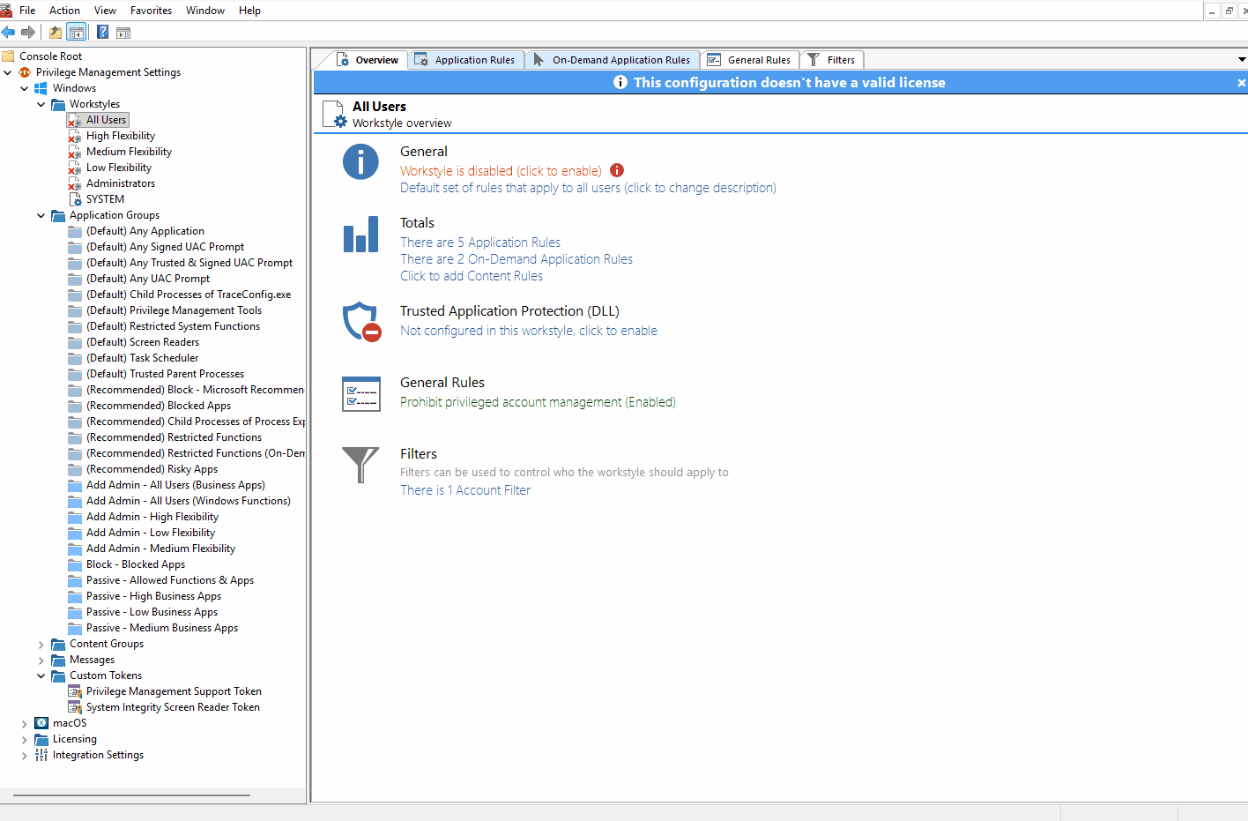Click the Trusted Application Protection shield icon

[x=361, y=322]
